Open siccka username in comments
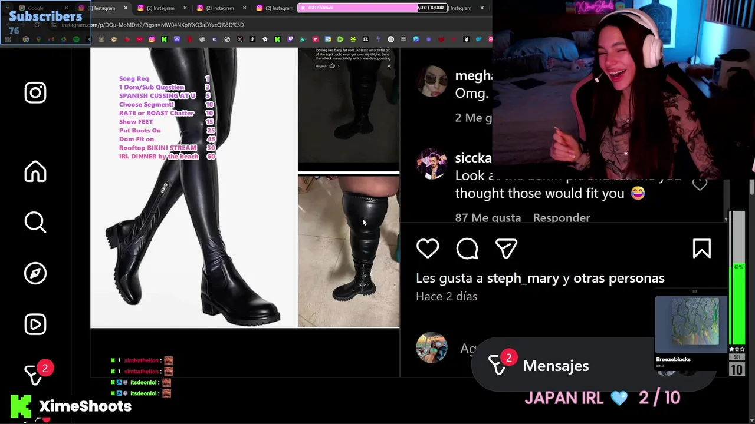Screen dimensions: 755x424 coord(474,158)
